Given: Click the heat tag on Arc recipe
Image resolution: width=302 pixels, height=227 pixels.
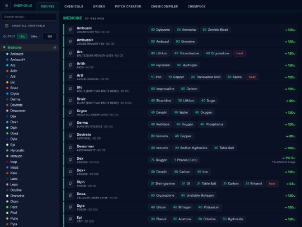Looking at the screenshot, I should [239, 53].
